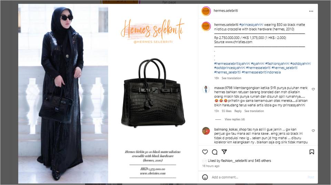Image resolution: width=331 pixels, height=185 pixels.
Task: Open the three-dot more options menu
Action: pyautogui.click(x=311, y=11)
